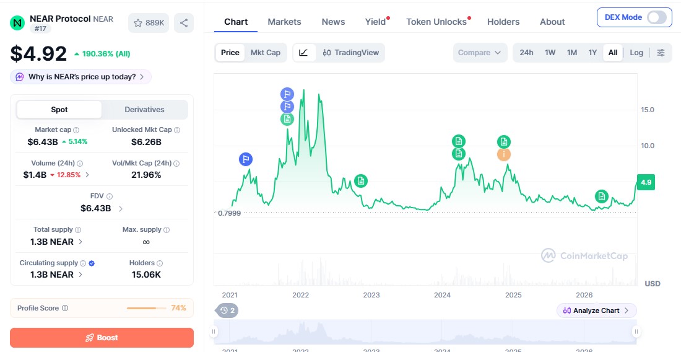Screen dimensions: 681x352
Task: Click Unlocked Mkt Cap info icon
Action: pyautogui.click(x=177, y=130)
